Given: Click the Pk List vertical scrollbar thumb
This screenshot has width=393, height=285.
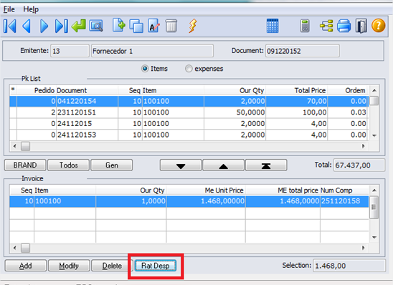Looking at the screenshot, I should [x=374, y=101].
